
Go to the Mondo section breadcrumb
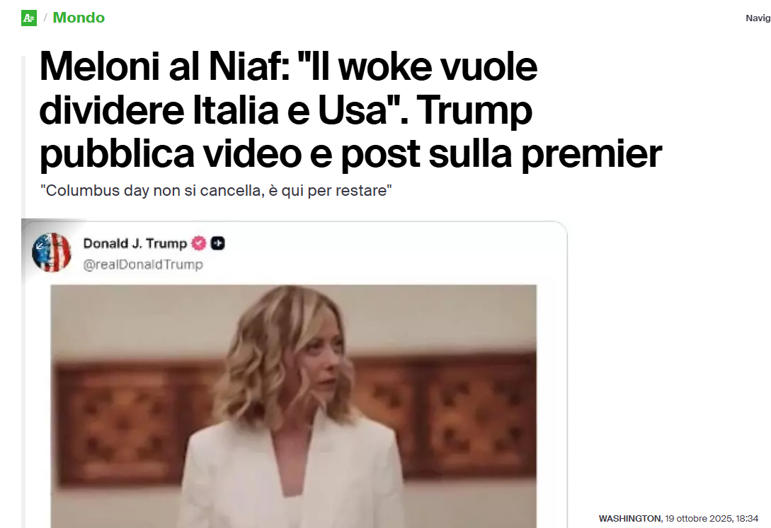coord(79,18)
